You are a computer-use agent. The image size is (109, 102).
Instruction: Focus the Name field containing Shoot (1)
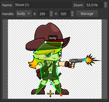pos(43,5)
